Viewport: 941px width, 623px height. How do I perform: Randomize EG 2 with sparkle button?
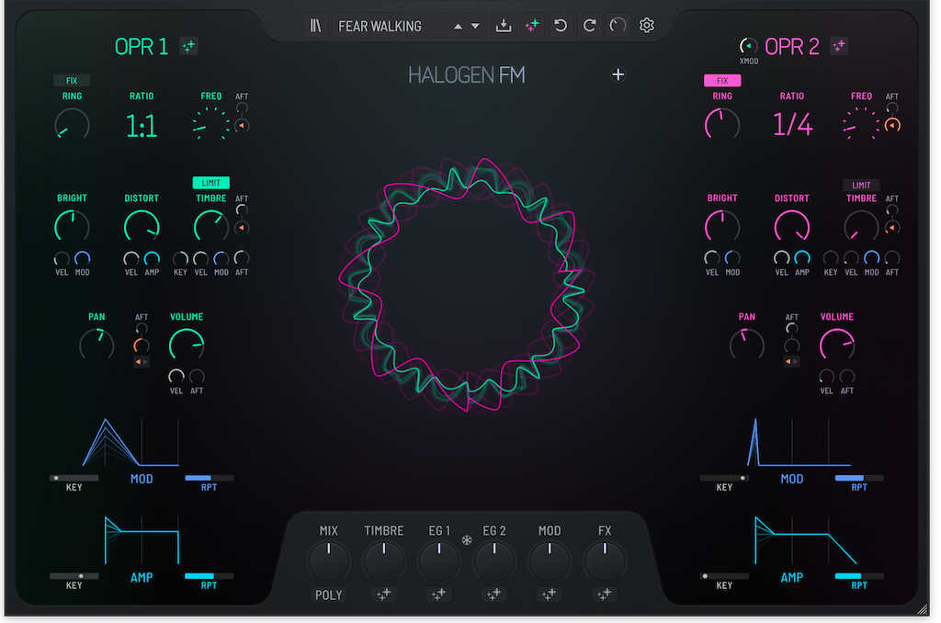(x=493, y=595)
